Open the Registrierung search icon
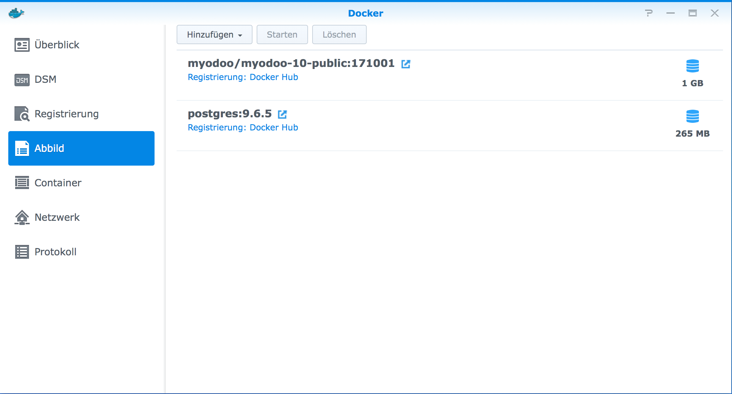The image size is (732, 394). pos(22,114)
